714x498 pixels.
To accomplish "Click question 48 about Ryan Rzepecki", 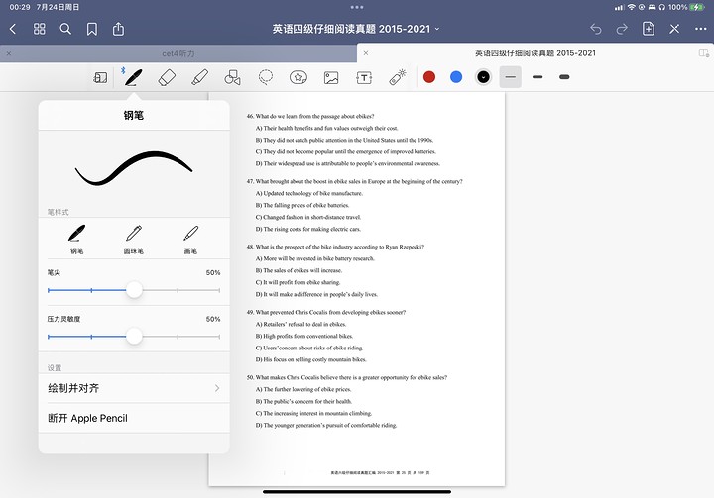I will pyautogui.click(x=335, y=247).
